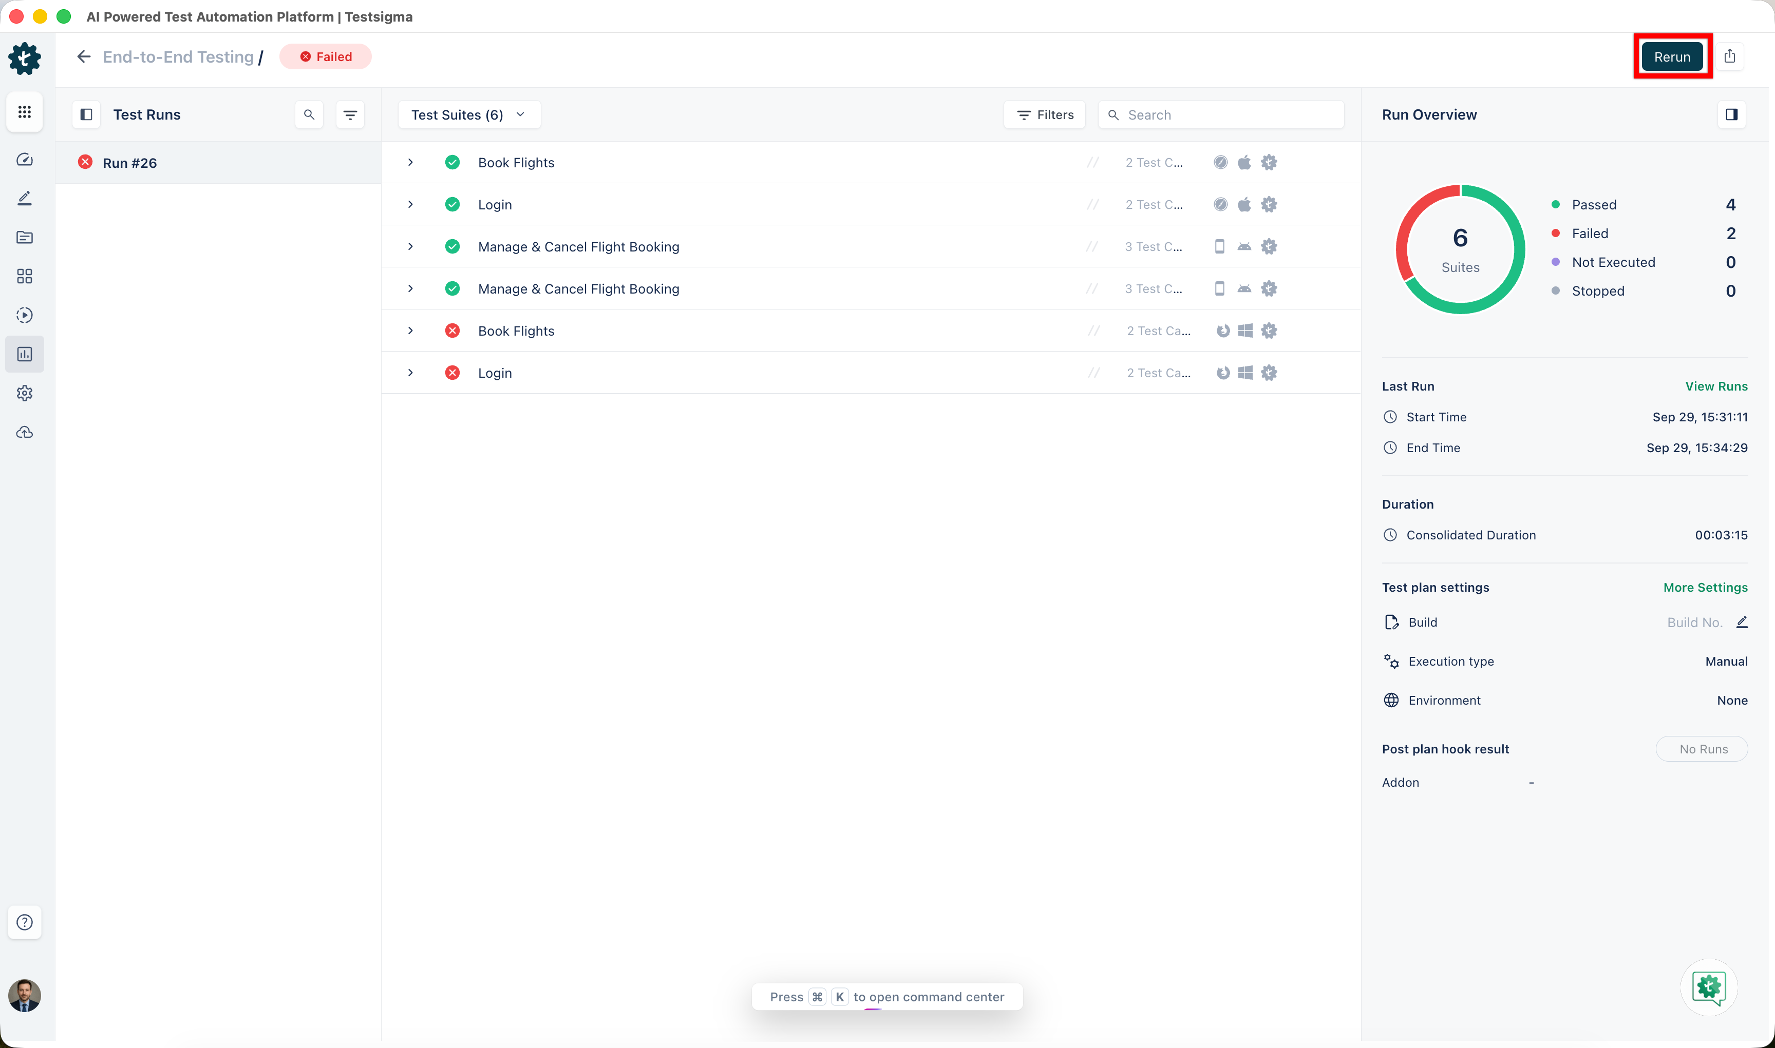The height and width of the screenshot is (1048, 1775).
Task: Go back using the left arrow icon
Action: coord(84,56)
